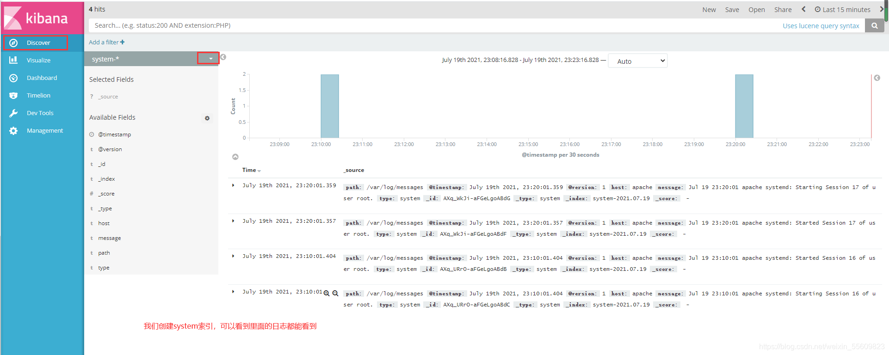Run search with the magnifier button

(874, 26)
